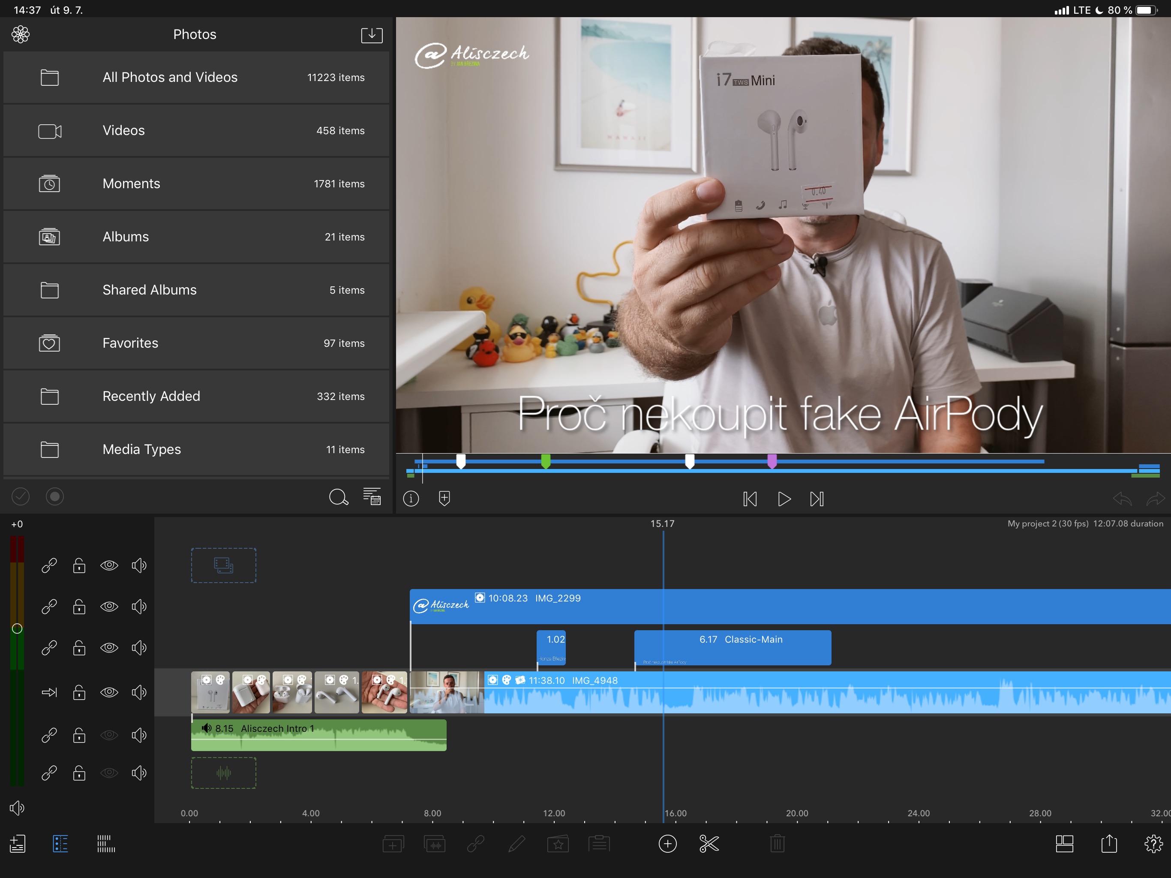Viewport: 1171px width, 878px height.
Task: Tap the record circle icon in library
Action: (x=54, y=496)
